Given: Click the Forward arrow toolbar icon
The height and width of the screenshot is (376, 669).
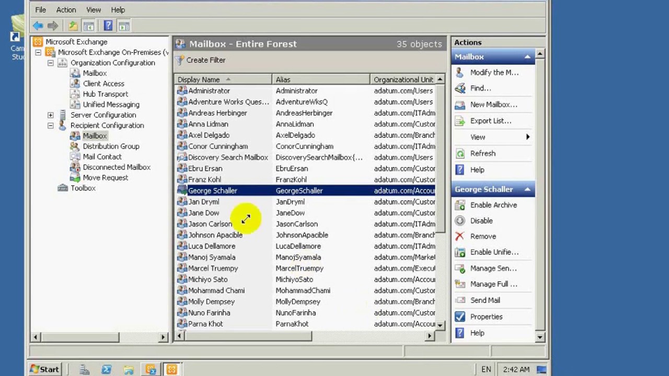Looking at the screenshot, I should 53,26.
